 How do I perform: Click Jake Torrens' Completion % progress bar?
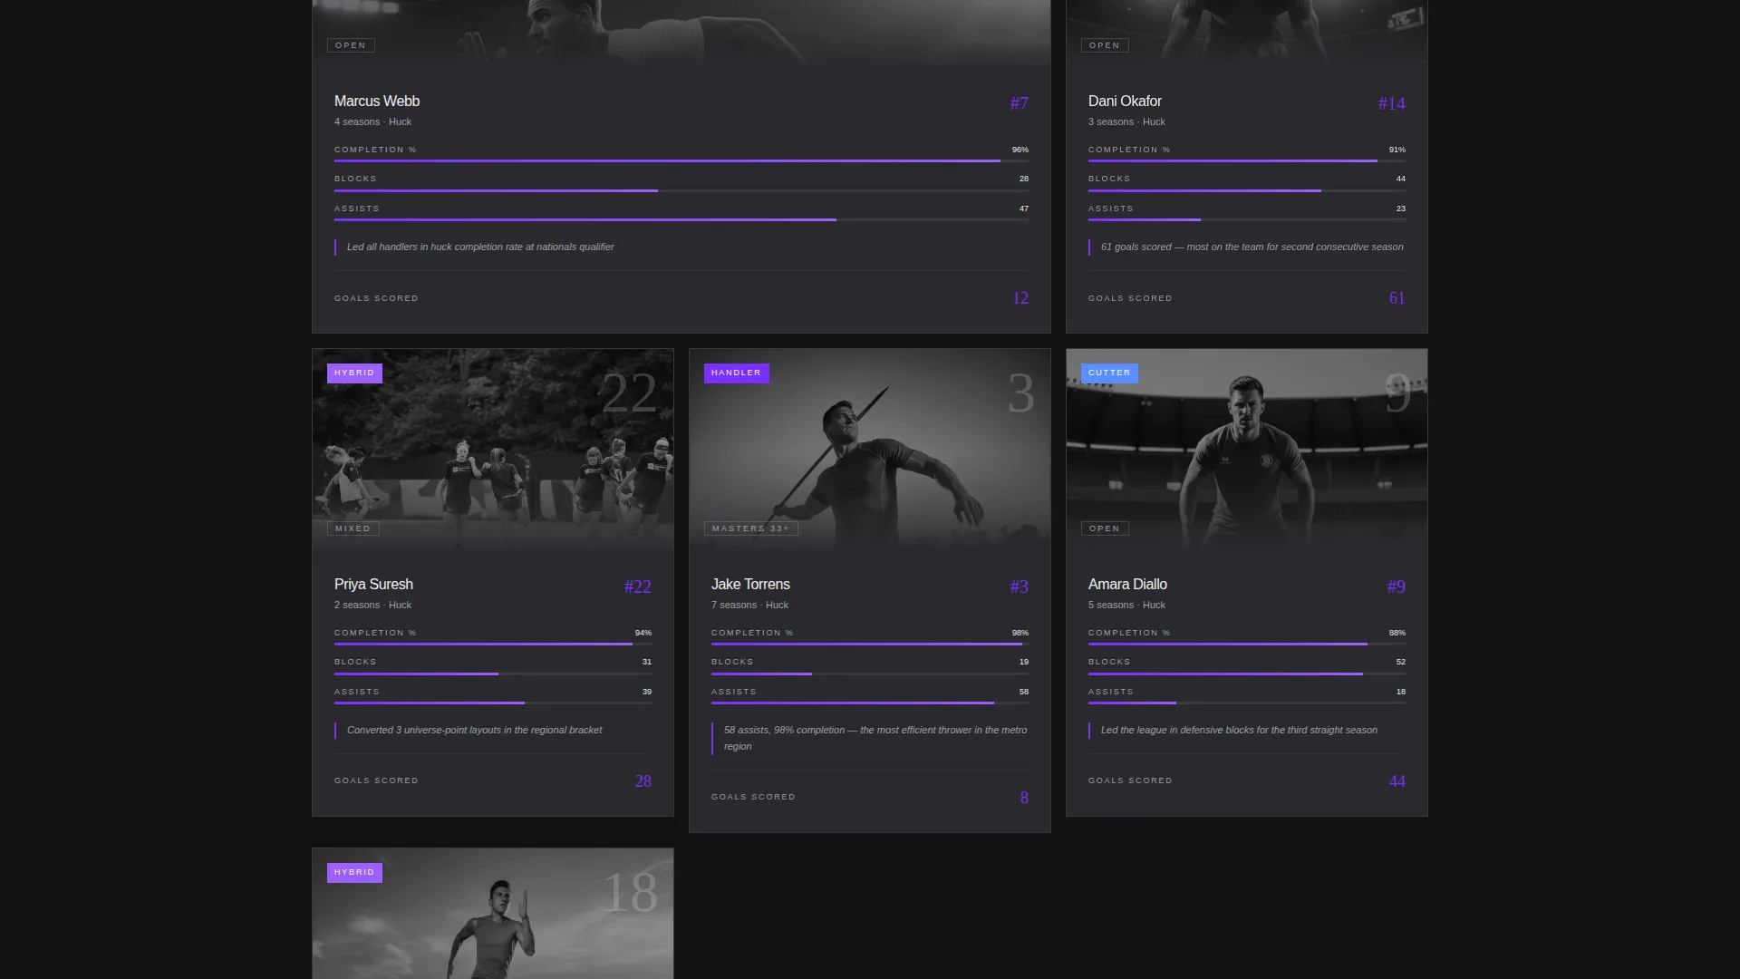(x=870, y=644)
